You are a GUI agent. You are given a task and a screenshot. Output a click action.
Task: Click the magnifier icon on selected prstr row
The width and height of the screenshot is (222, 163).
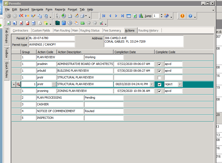[x=18, y=84]
